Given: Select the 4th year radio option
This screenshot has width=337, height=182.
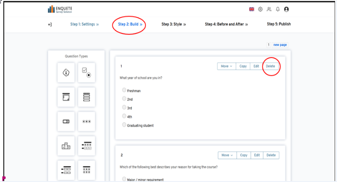Looking at the screenshot, I should [124, 116].
